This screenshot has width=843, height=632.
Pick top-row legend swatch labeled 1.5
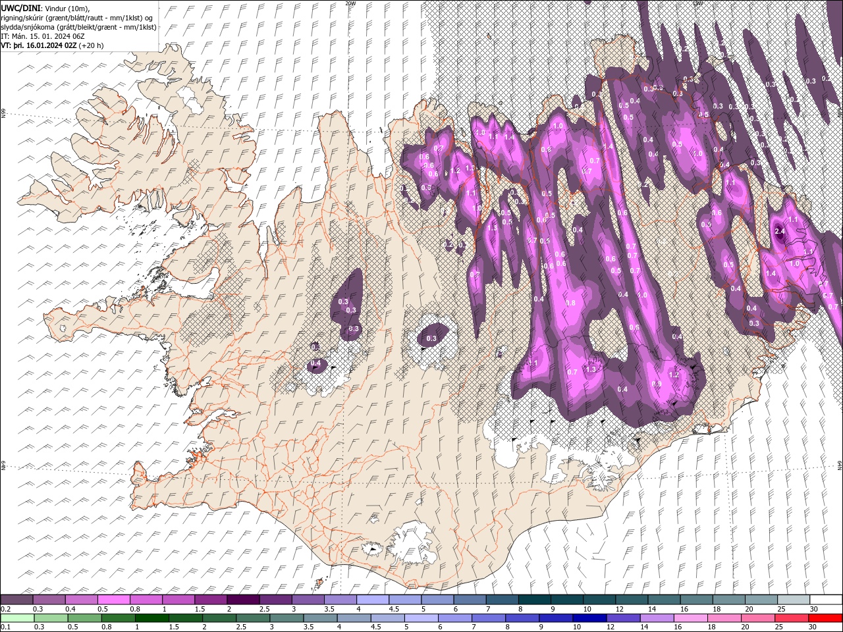click(x=211, y=600)
